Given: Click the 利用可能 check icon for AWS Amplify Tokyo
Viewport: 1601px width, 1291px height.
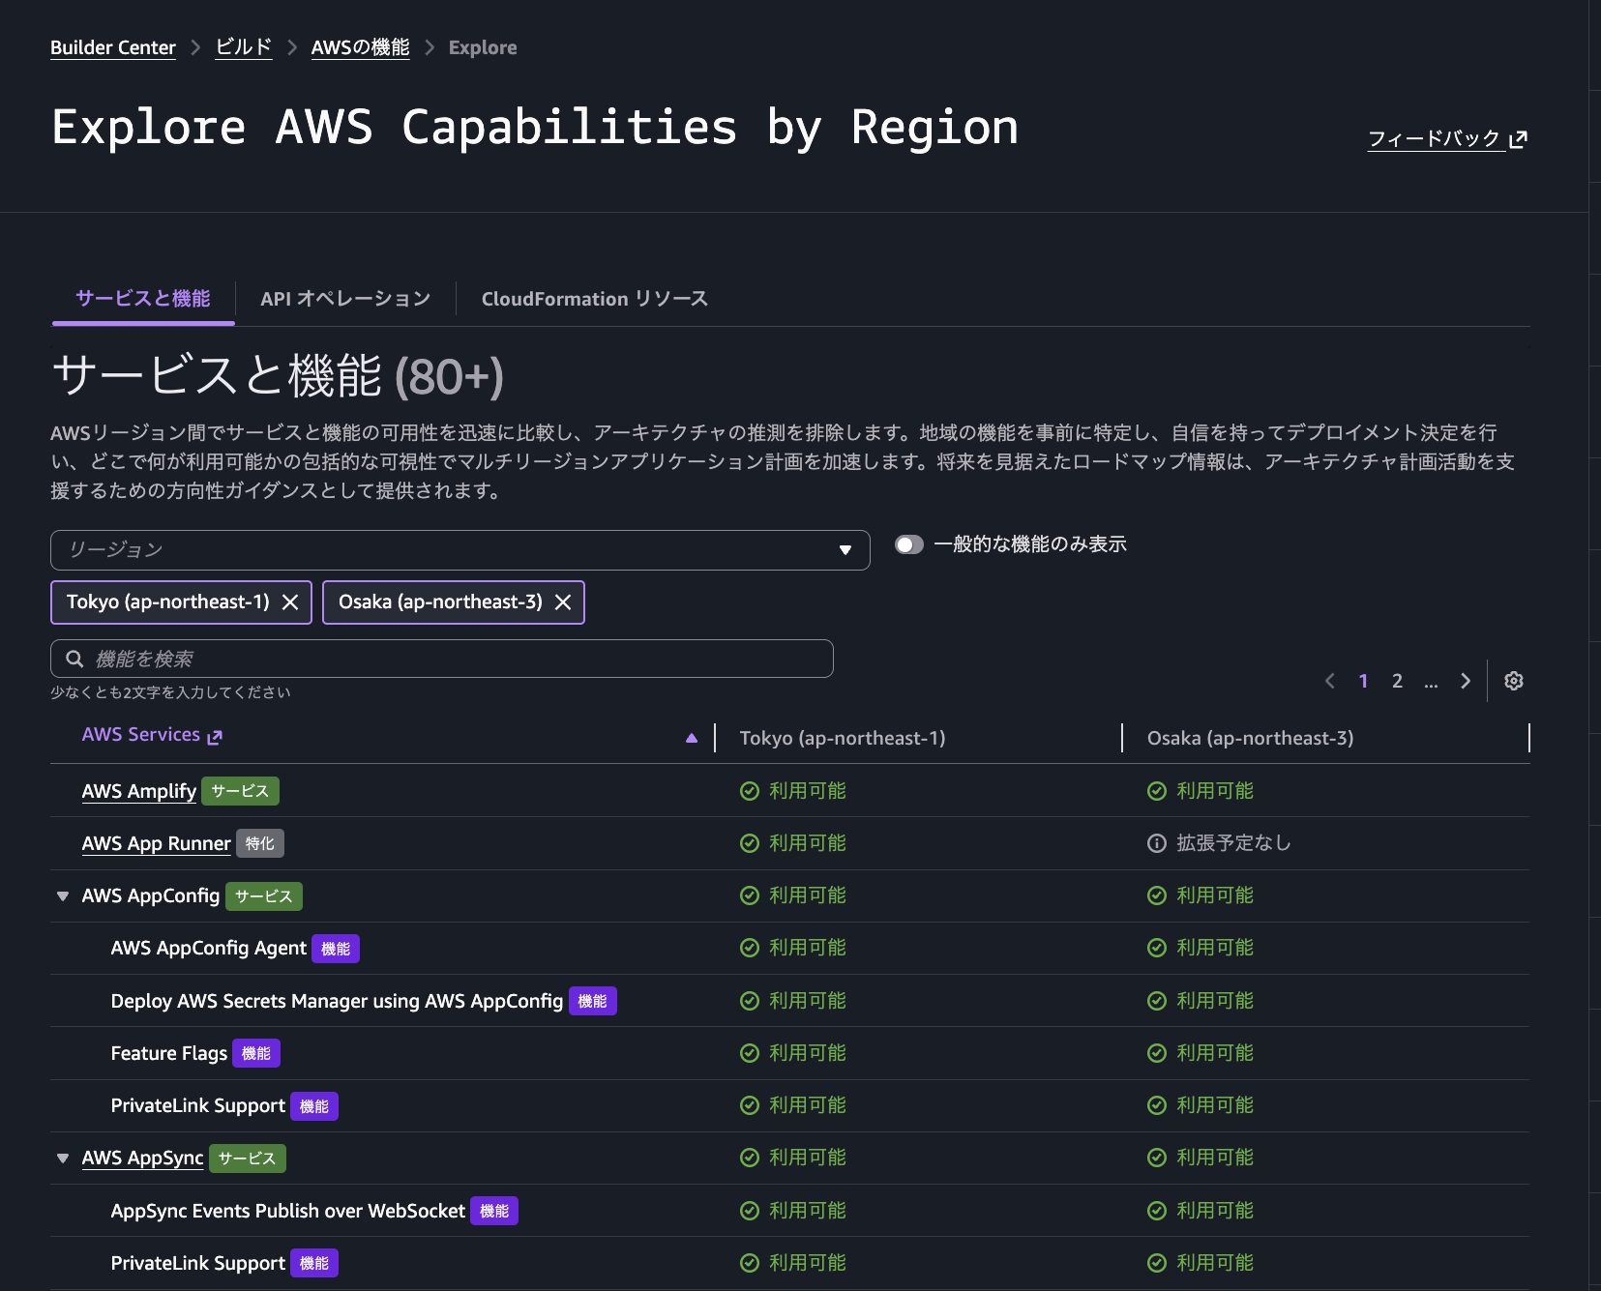Looking at the screenshot, I should coord(750,790).
